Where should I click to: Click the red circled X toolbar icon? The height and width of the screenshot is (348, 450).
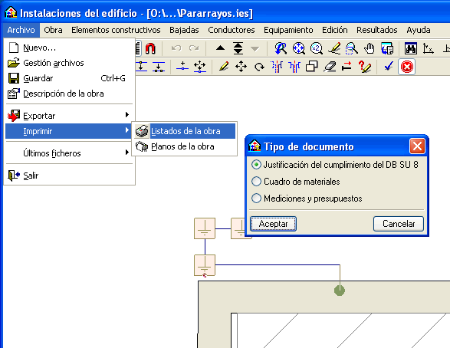coord(406,67)
